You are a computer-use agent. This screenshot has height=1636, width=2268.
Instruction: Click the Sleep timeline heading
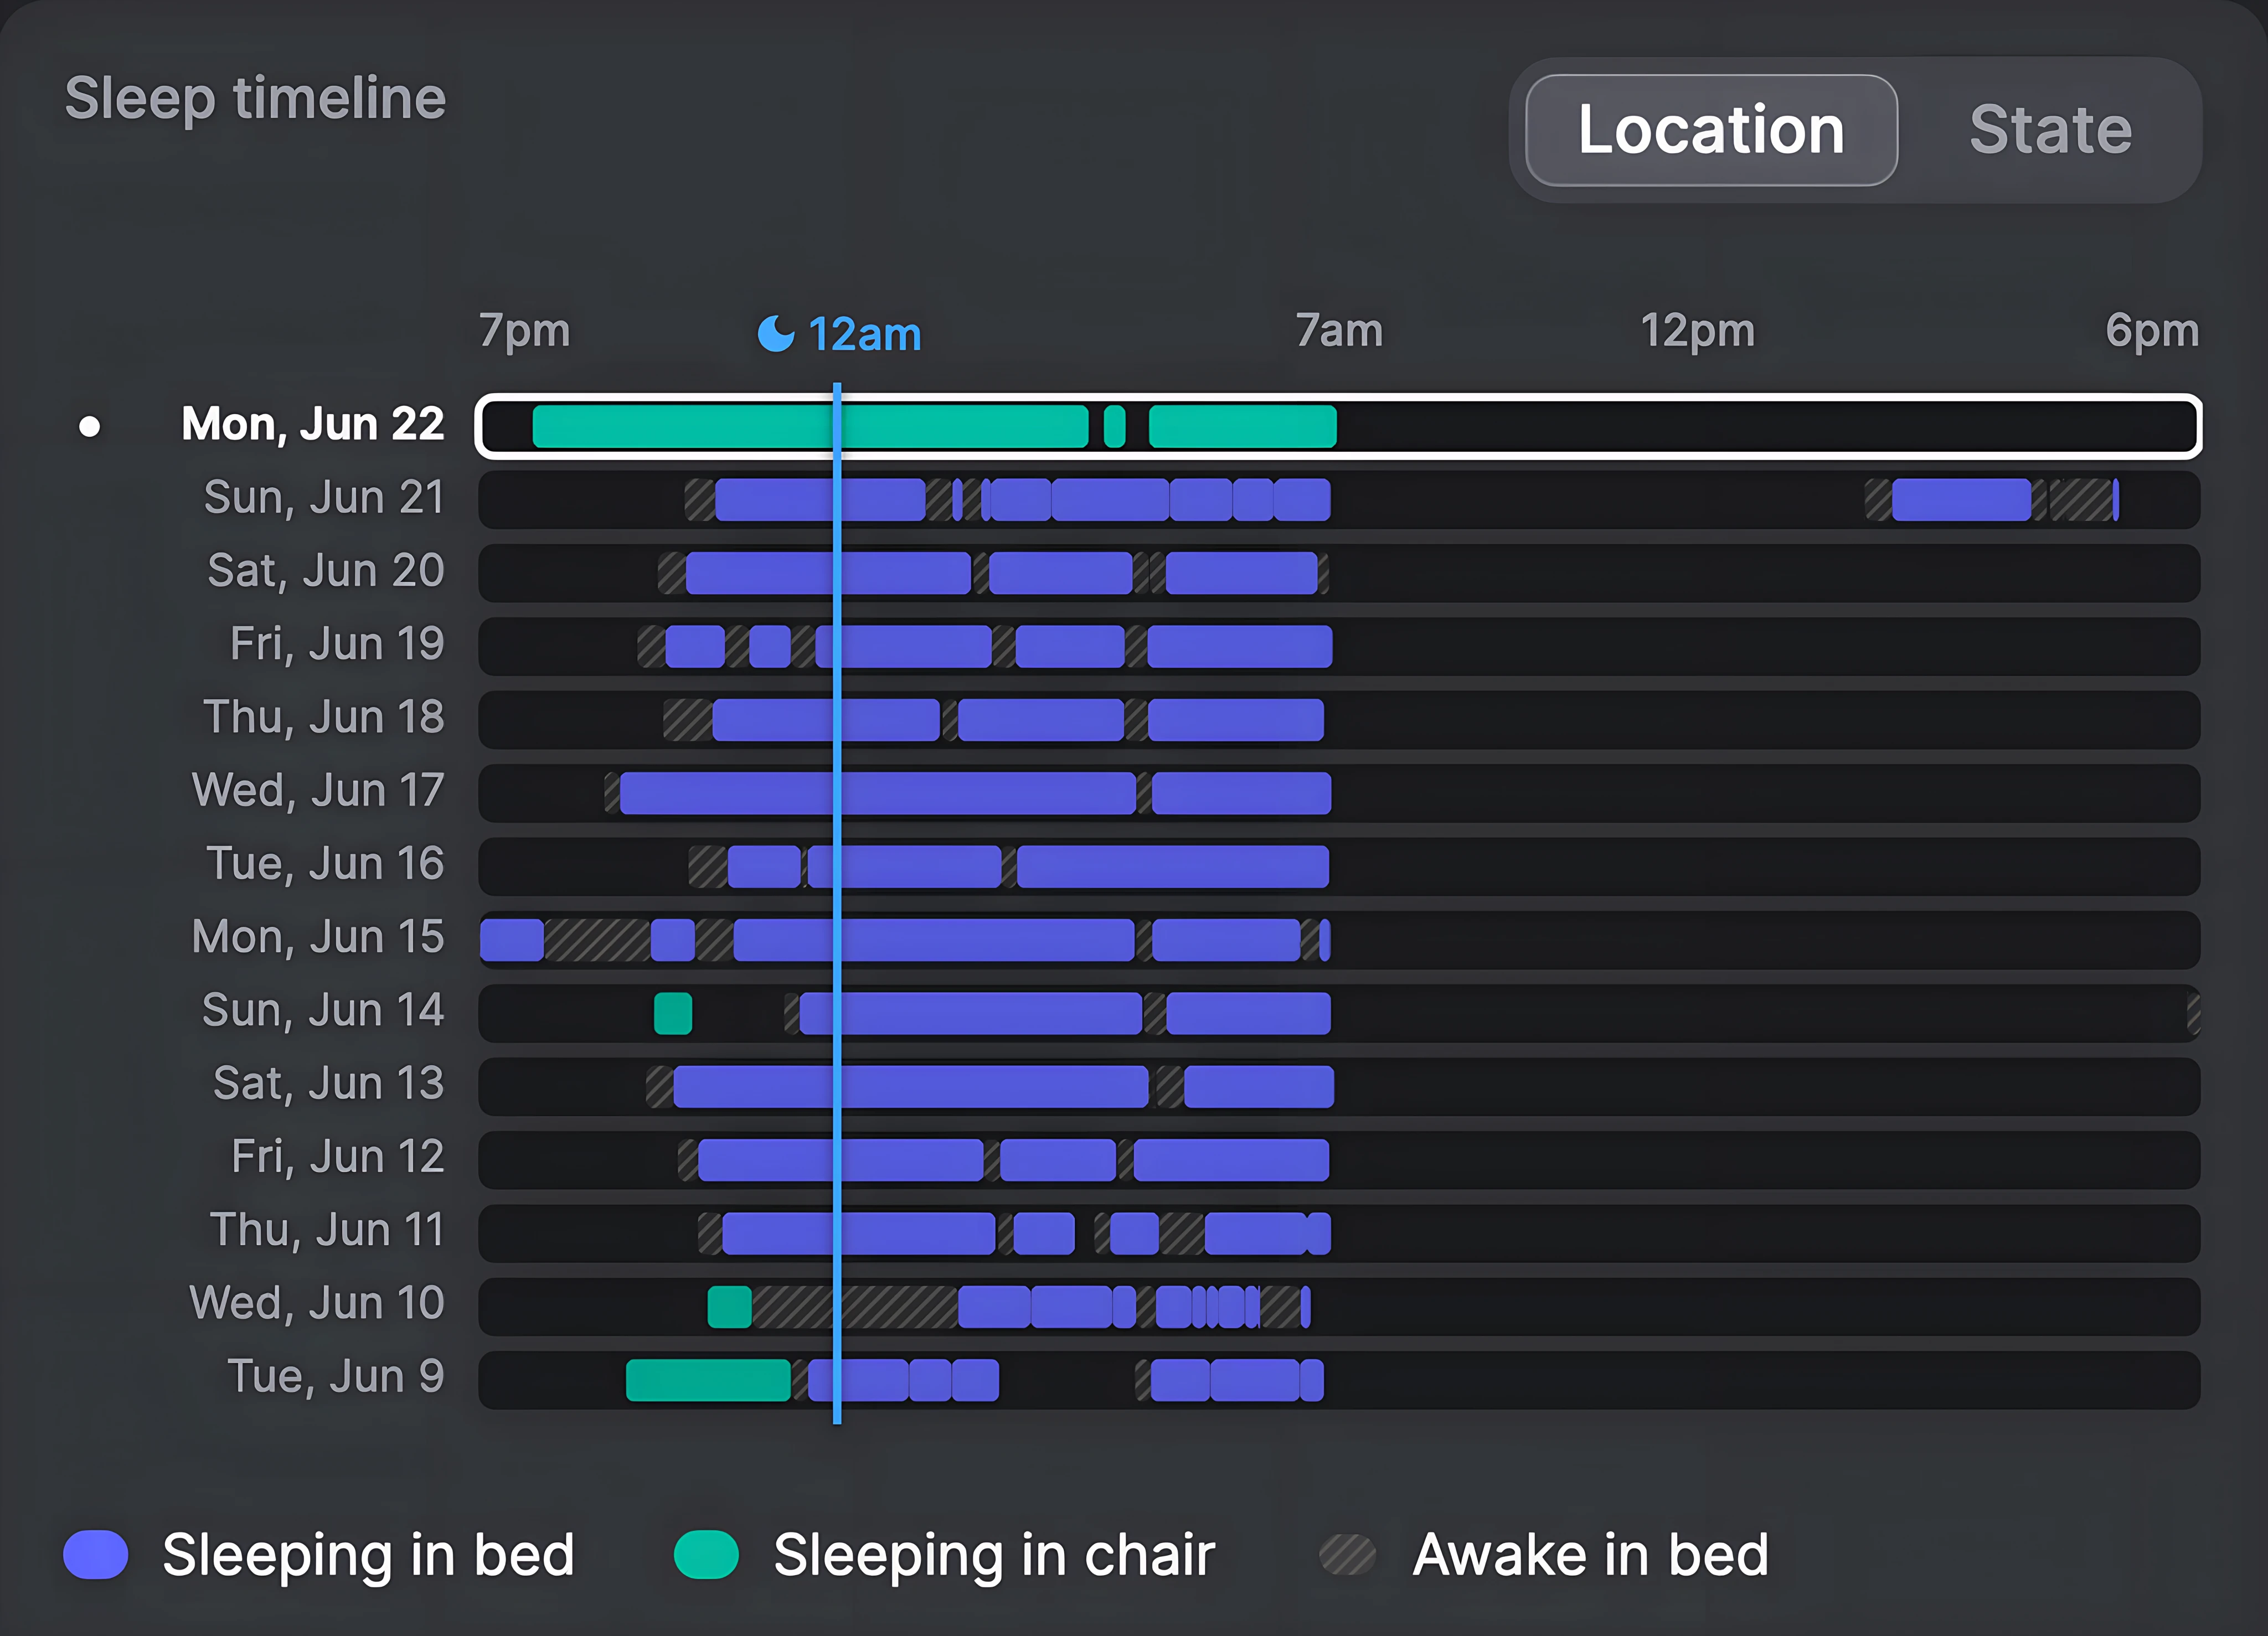pyautogui.click(x=255, y=99)
